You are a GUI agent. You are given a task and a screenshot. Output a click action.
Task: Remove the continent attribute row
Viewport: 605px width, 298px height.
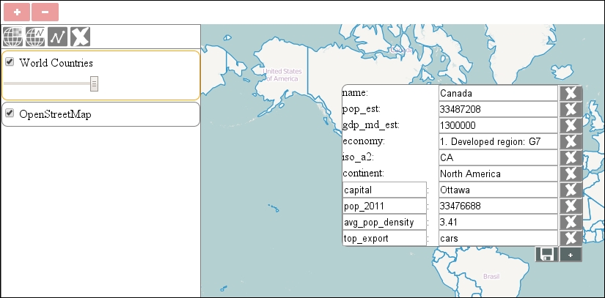(571, 174)
